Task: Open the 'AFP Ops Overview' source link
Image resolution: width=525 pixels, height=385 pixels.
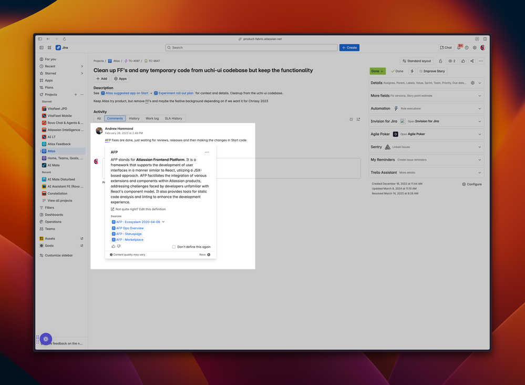Action: pyautogui.click(x=128, y=228)
